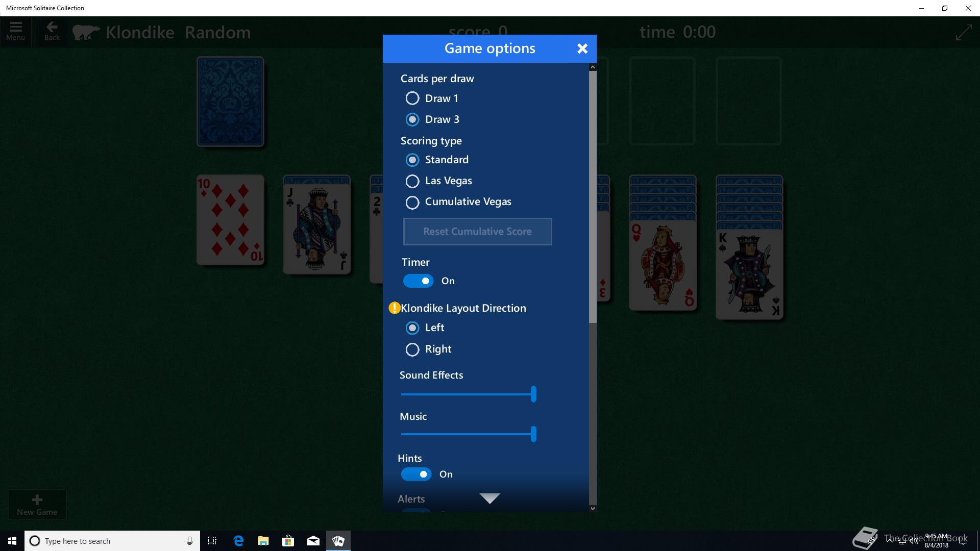Click the options panel scrollbar down arrow
Viewport: 980px width, 551px height.
tap(593, 508)
